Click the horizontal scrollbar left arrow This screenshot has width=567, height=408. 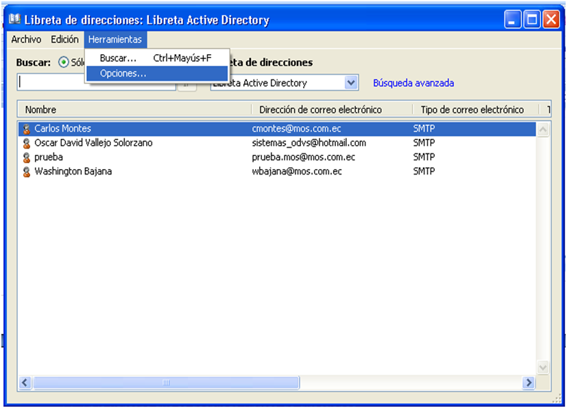point(25,383)
